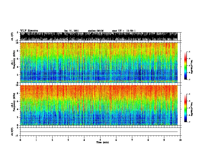Click the "-3" label on the ch.1 color bar
Image resolution: width=203 pixels, height=157 pixels.
[189, 52]
